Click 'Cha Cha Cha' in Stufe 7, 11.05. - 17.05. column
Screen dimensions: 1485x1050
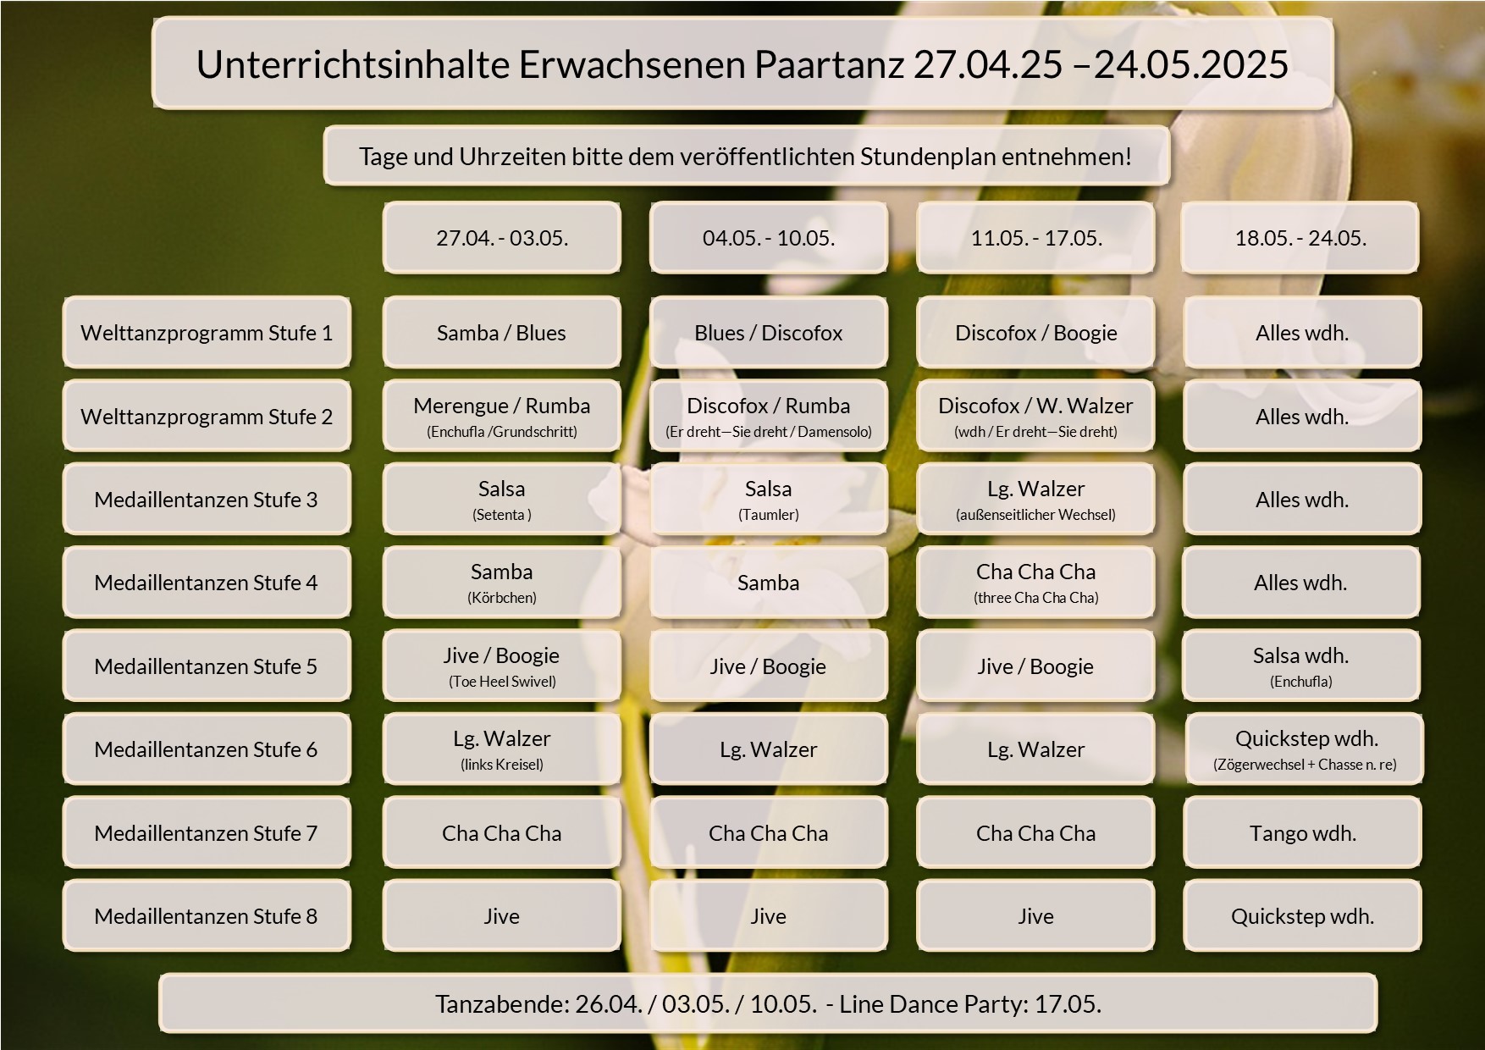tap(1035, 832)
